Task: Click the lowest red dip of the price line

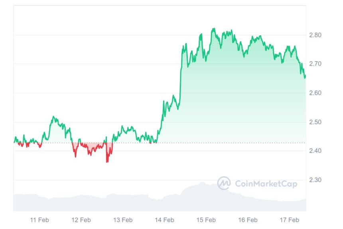Action: [107, 161]
